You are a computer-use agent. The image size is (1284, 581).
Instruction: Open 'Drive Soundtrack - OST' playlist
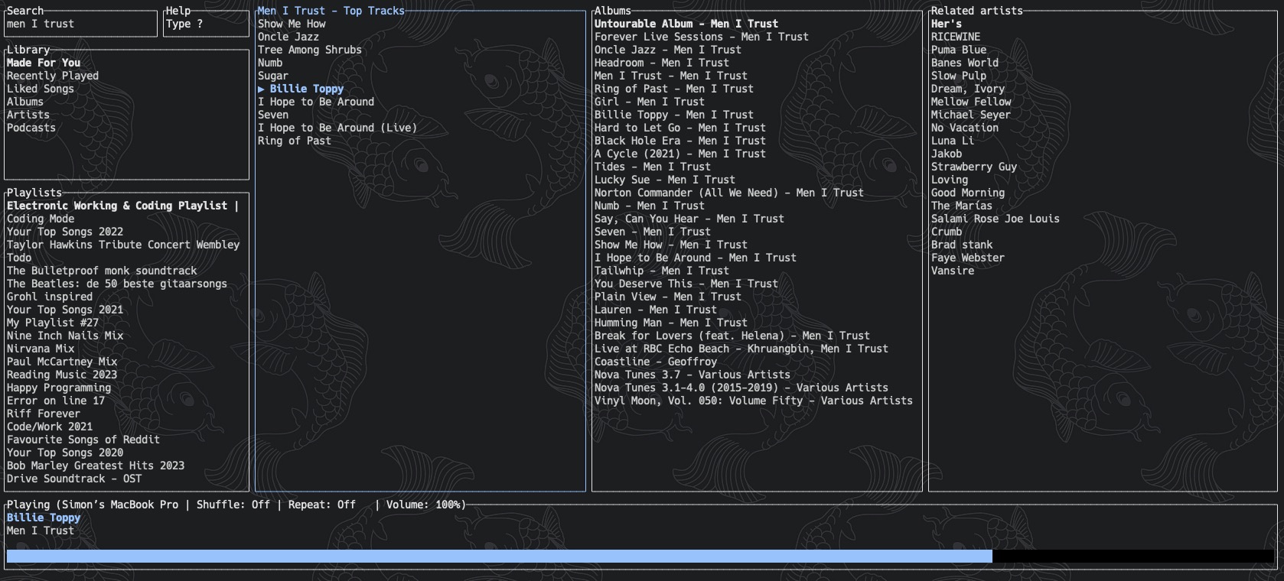[74, 479]
